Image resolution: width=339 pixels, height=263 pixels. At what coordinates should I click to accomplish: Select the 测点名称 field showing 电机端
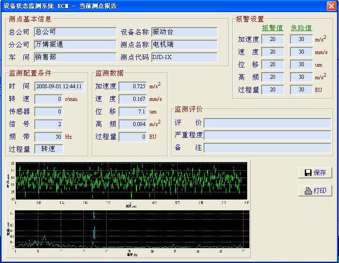pyautogui.click(x=184, y=45)
